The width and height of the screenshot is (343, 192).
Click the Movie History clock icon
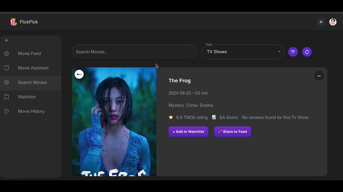[6, 111]
